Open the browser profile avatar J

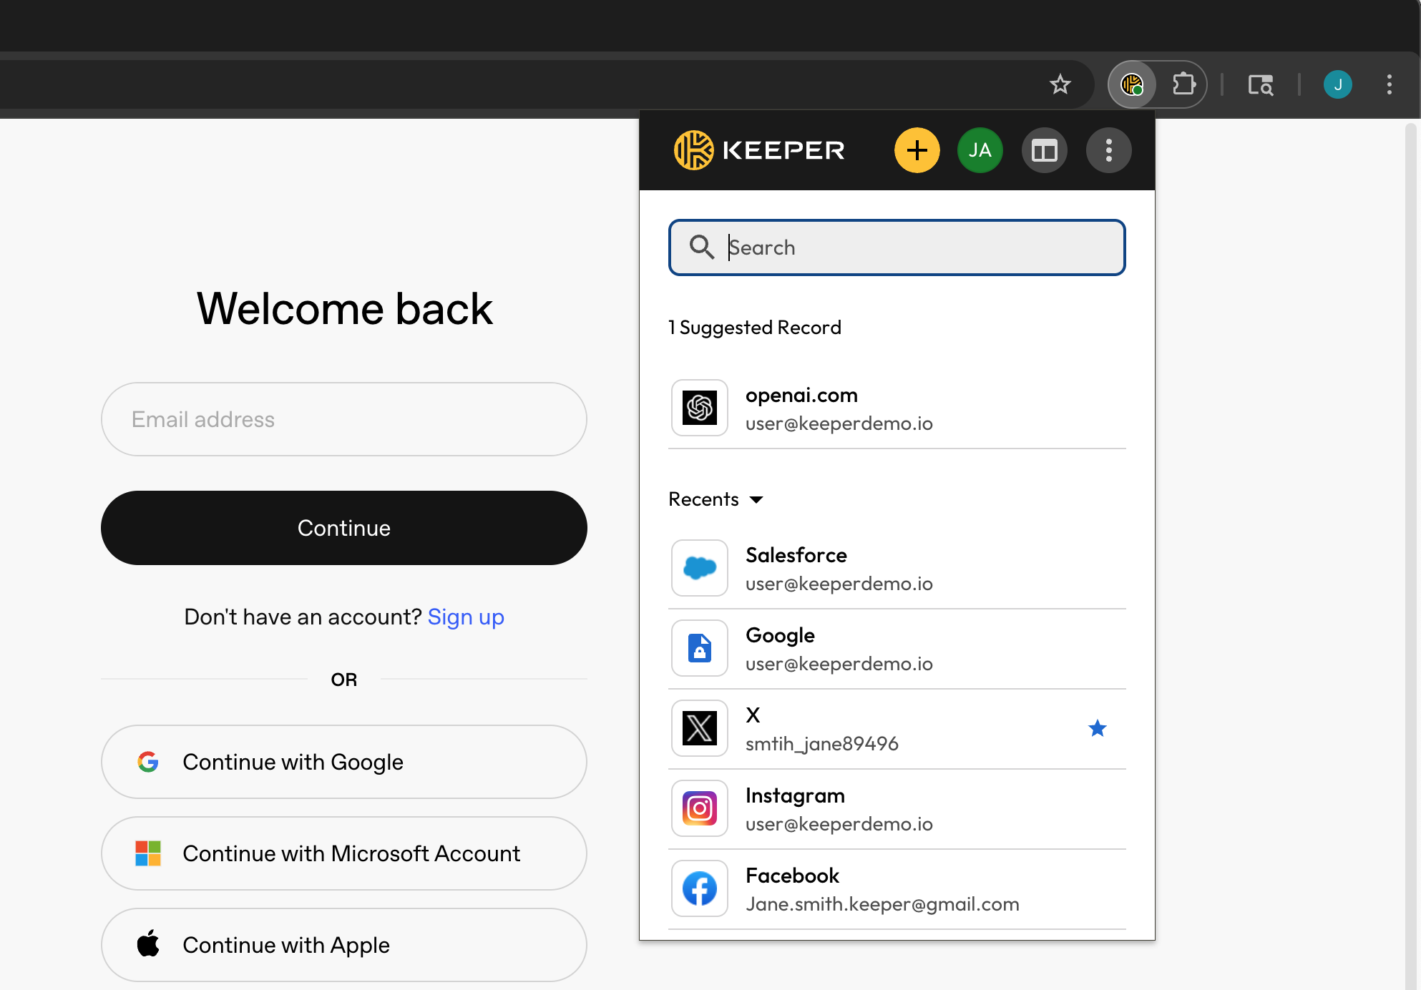1337,84
